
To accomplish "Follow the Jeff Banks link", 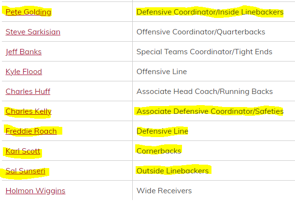I will (24, 52).
